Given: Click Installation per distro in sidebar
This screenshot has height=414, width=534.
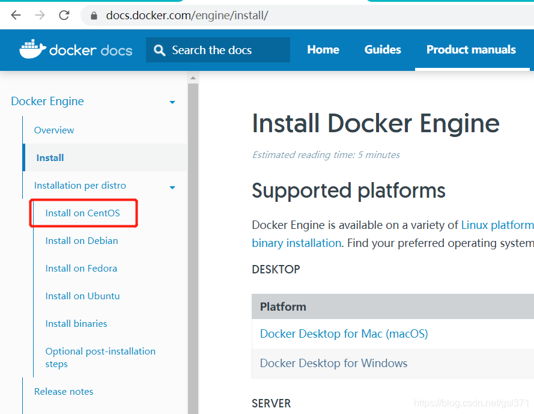Looking at the screenshot, I should point(80,185).
